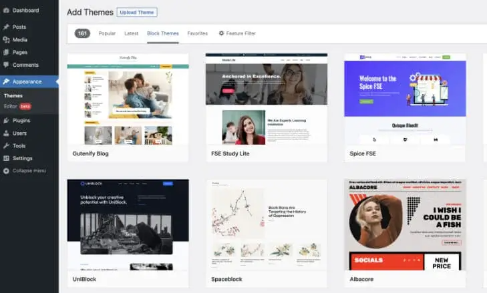Viewport: 487px width, 293px height.
Task: Click the Upload Theme button
Action: click(137, 13)
